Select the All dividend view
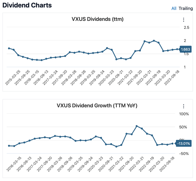Viewport: 196px width, 181px height. click(x=174, y=8)
